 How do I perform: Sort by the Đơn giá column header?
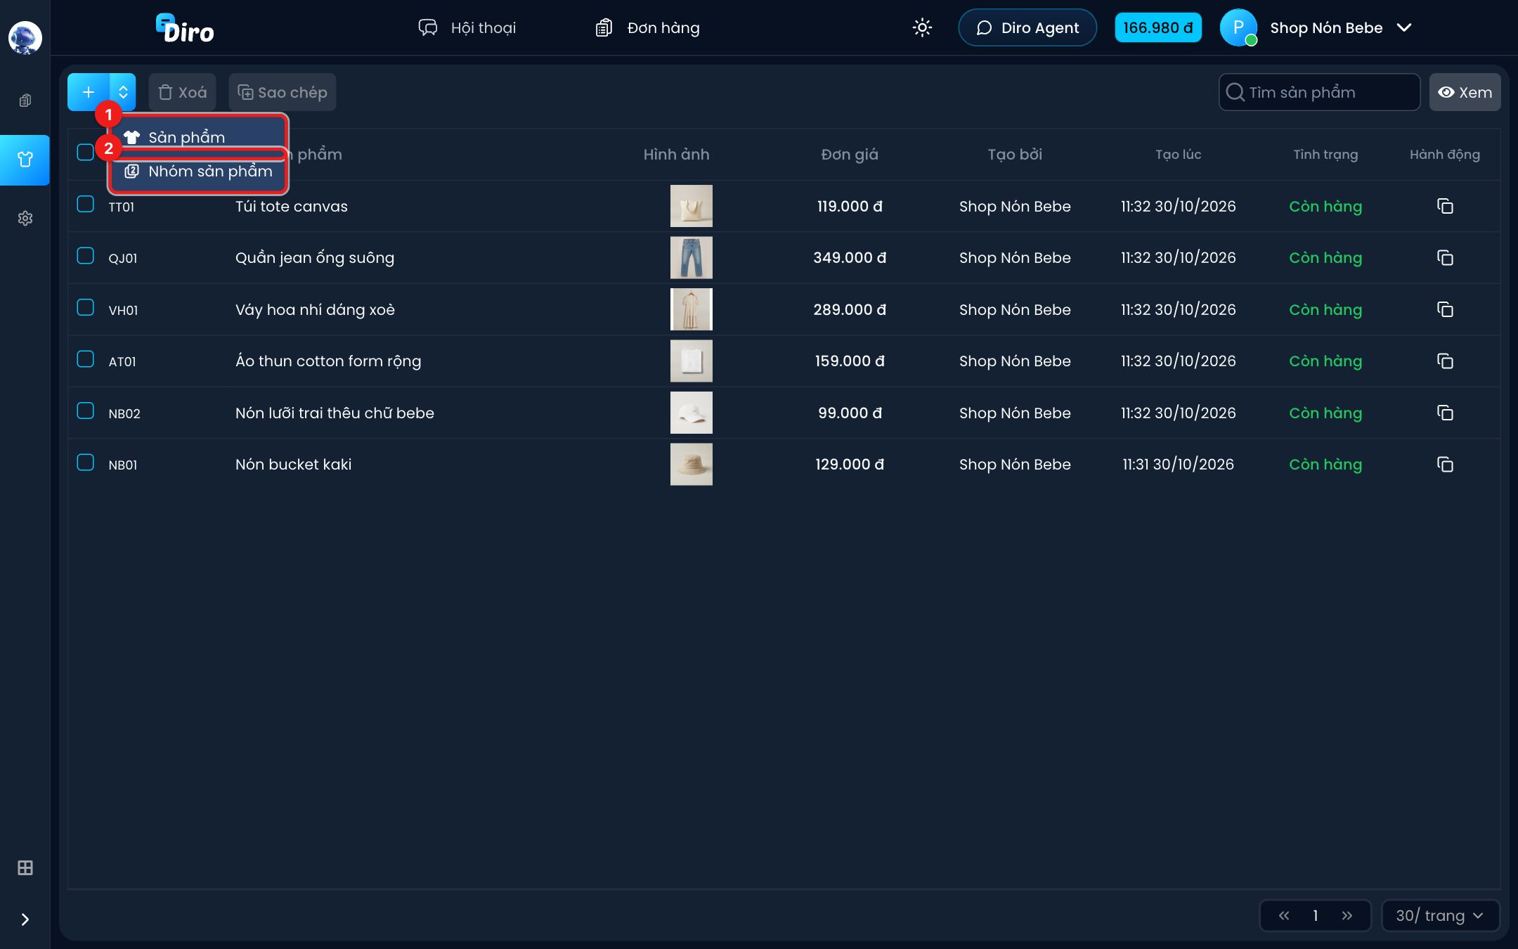pos(849,155)
